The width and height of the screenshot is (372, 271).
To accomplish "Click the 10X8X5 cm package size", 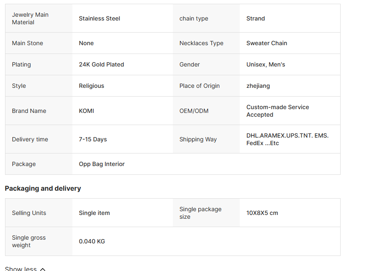I will pos(262,213).
